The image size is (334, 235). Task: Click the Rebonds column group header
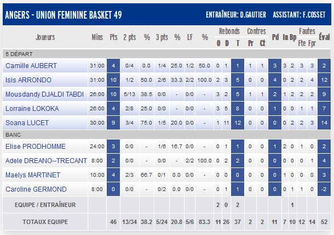(x=228, y=31)
